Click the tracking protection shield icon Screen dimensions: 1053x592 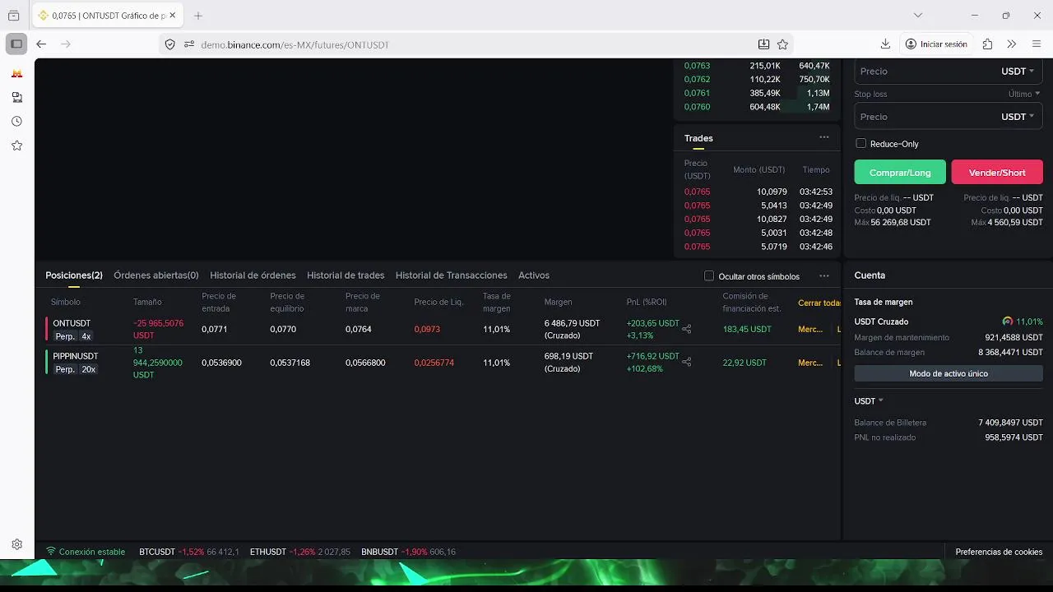pos(170,44)
